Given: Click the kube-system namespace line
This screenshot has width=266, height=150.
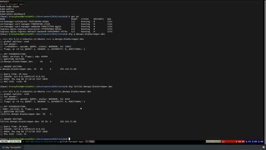Looking at the screenshot, I should click(7, 12).
